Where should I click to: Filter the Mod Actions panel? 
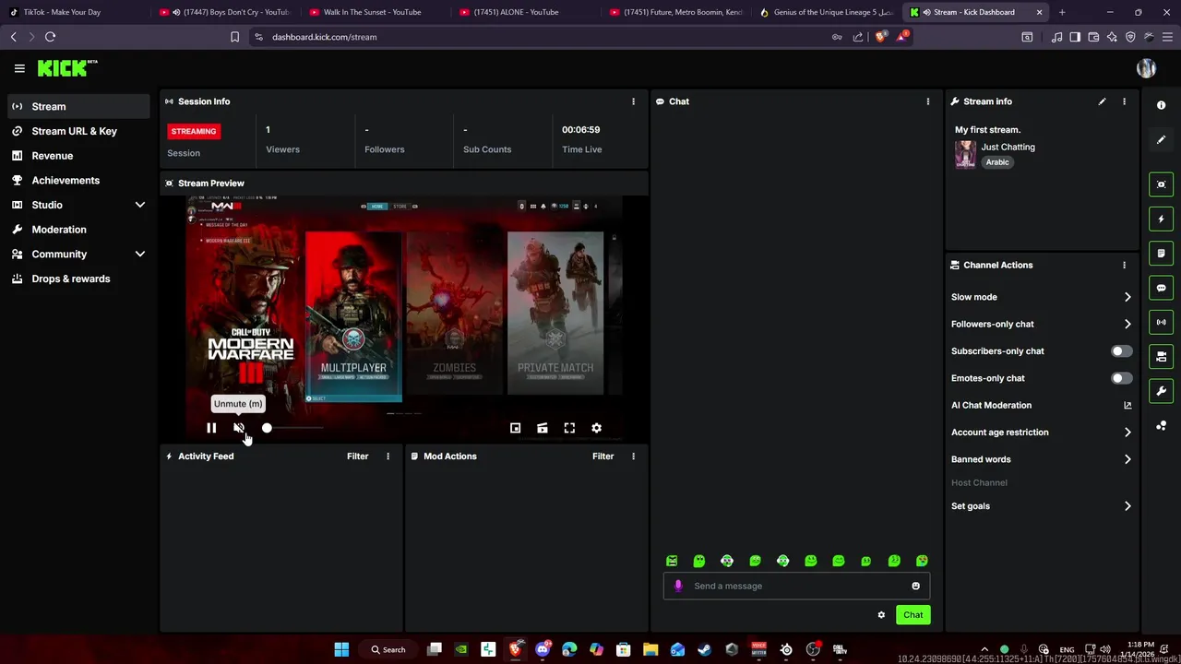[602, 456]
